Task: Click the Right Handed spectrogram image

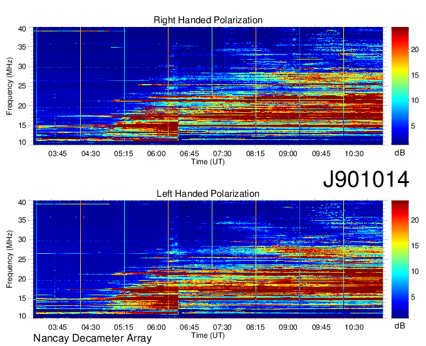Action: point(208,86)
